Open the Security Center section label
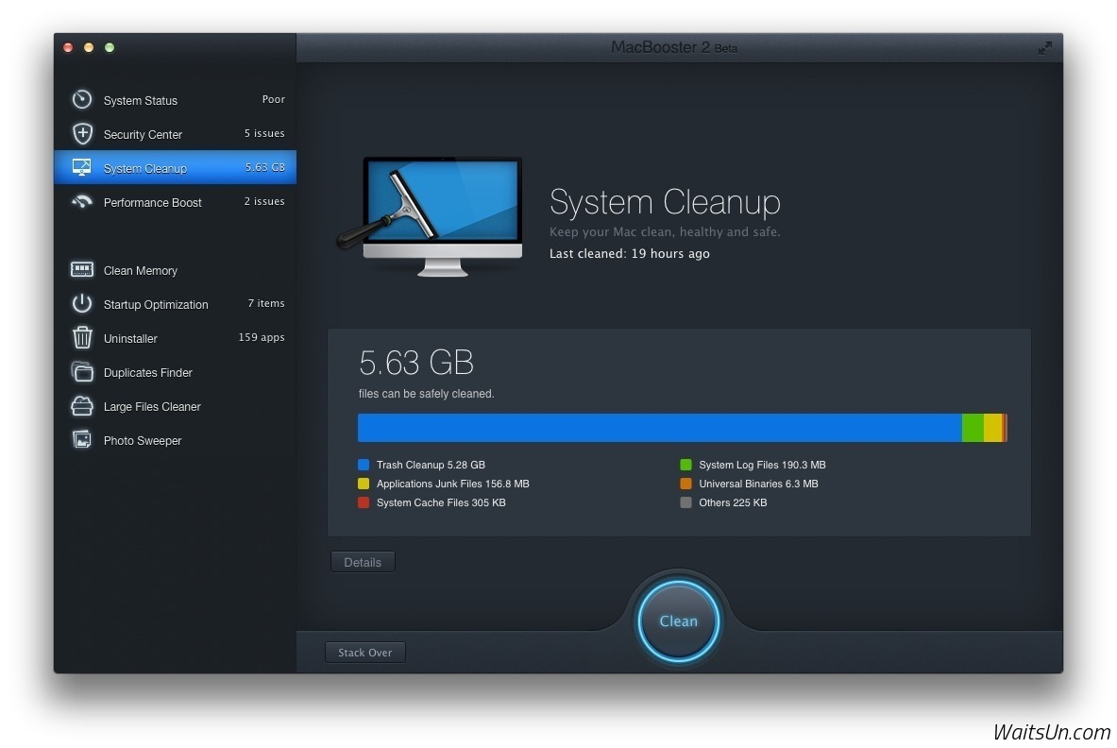 [x=143, y=134]
